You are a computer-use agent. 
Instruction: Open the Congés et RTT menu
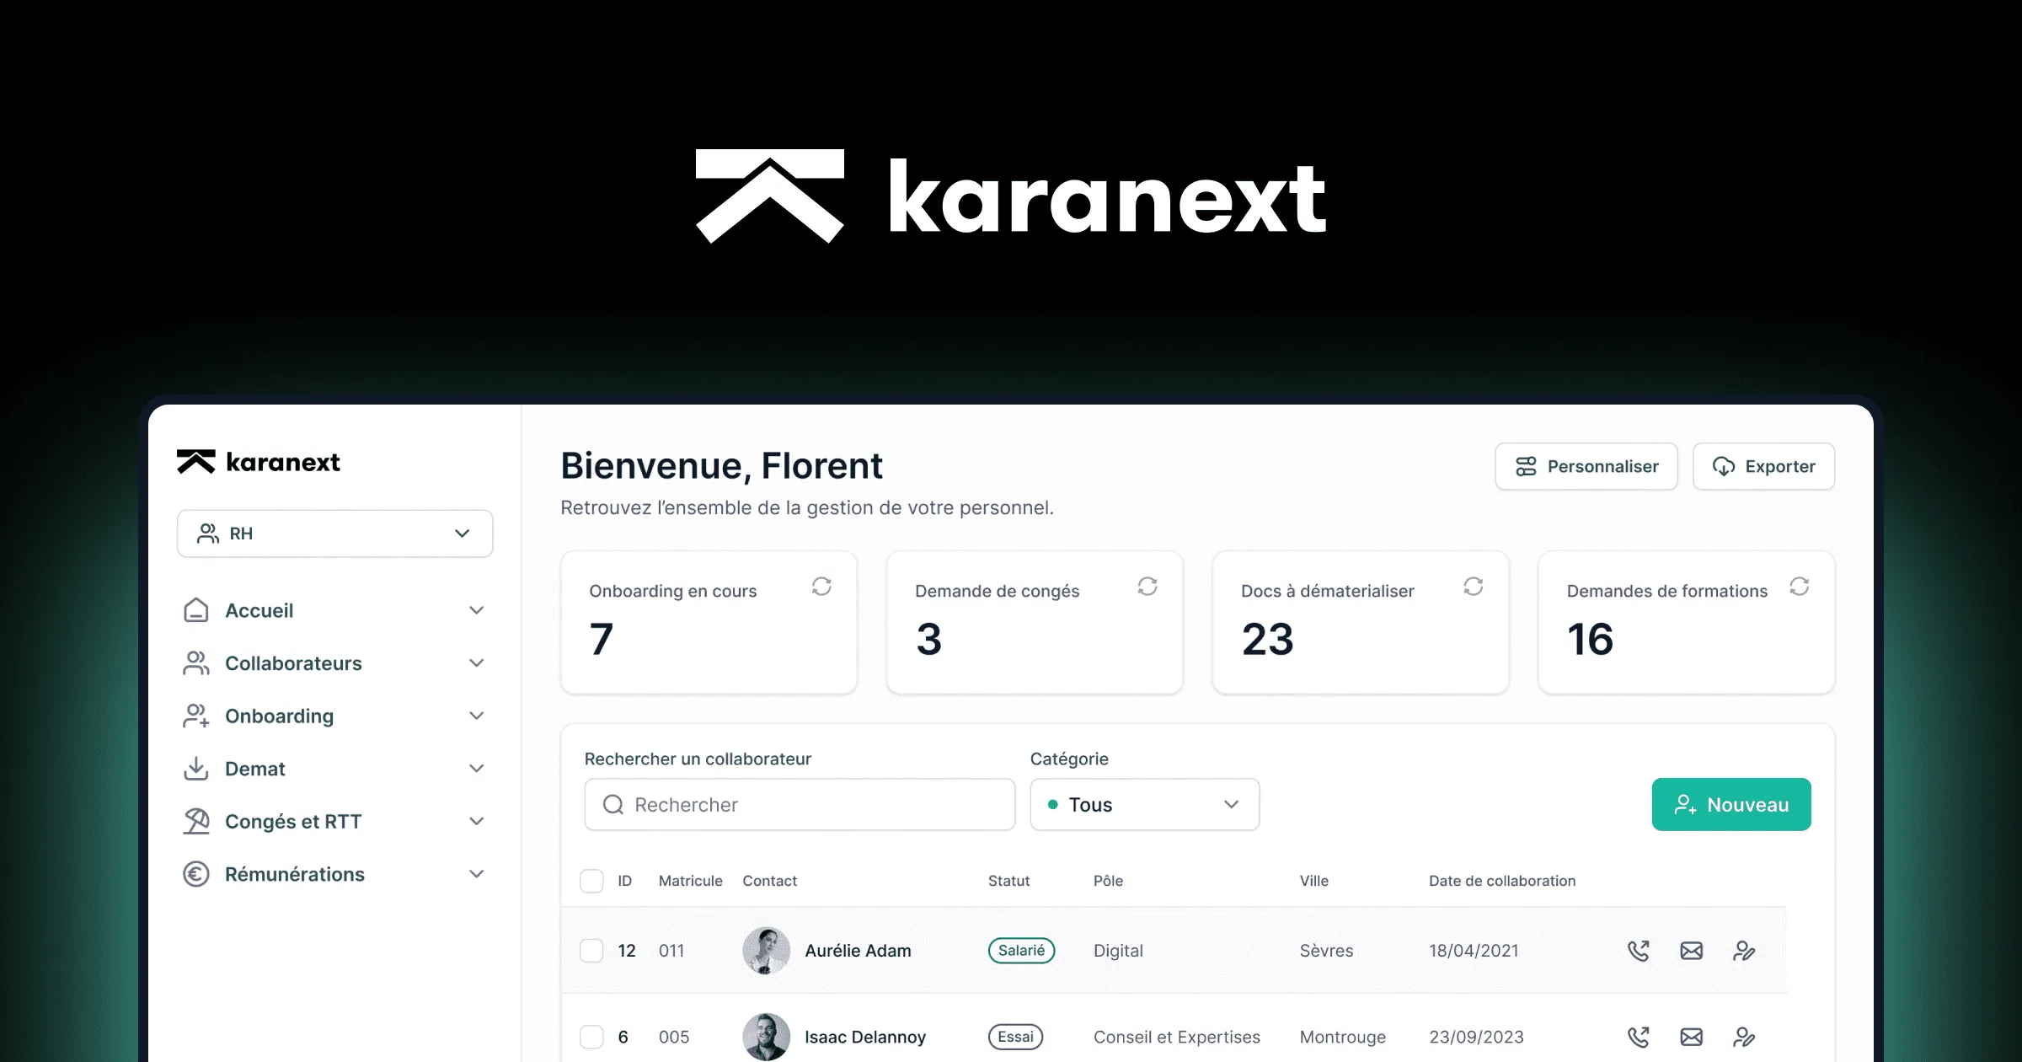tap(292, 822)
